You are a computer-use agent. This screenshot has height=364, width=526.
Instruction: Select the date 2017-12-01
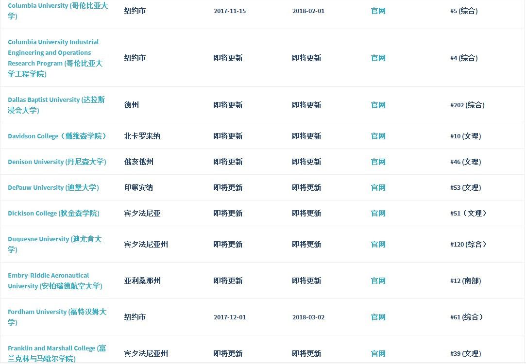(x=230, y=317)
